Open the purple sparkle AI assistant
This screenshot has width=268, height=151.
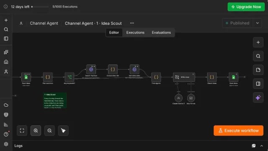coord(258,98)
